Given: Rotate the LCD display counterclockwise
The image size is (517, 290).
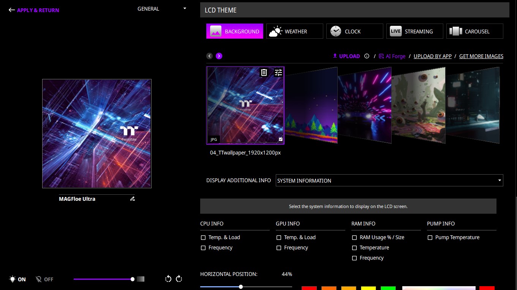Looking at the screenshot, I should (x=168, y=279).
